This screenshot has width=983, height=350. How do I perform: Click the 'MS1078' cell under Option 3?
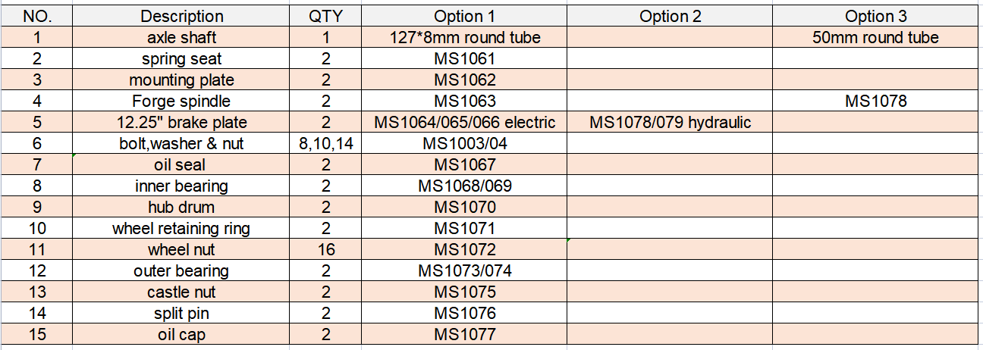point(875,101)
